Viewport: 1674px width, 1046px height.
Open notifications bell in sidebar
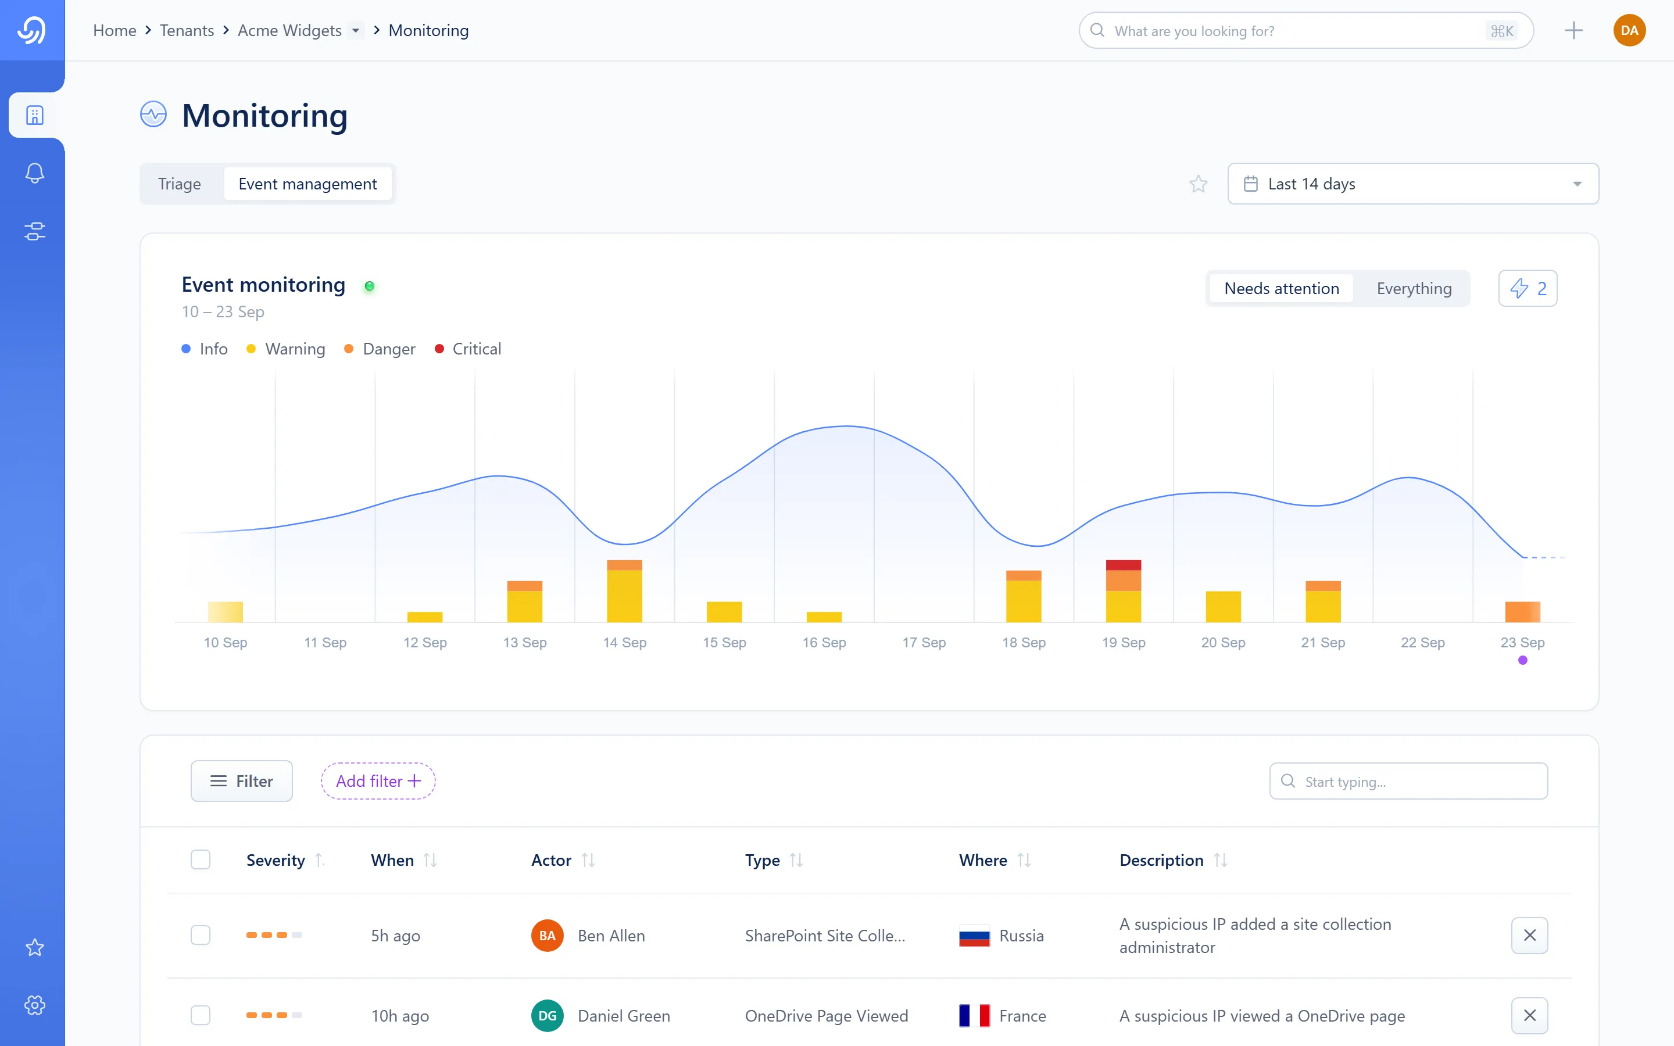click(35, 172)
